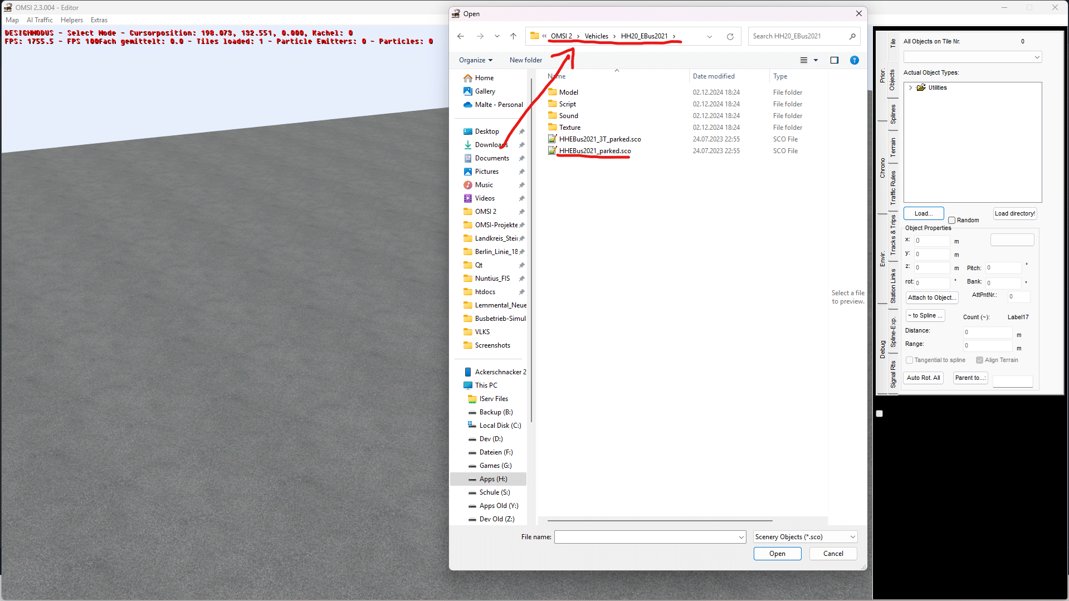Image resolution: width=1069 pixels, height=601 pixels.
Task: Open the dialog Help question mark icon
Action: pyautogui.click(x=854, y=60)
